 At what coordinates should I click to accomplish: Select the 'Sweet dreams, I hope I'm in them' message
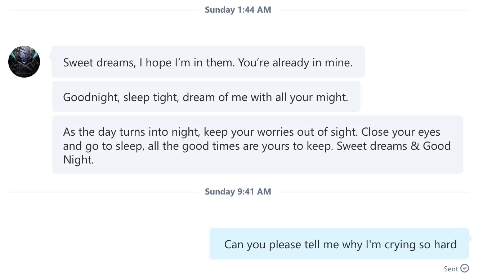208,62
